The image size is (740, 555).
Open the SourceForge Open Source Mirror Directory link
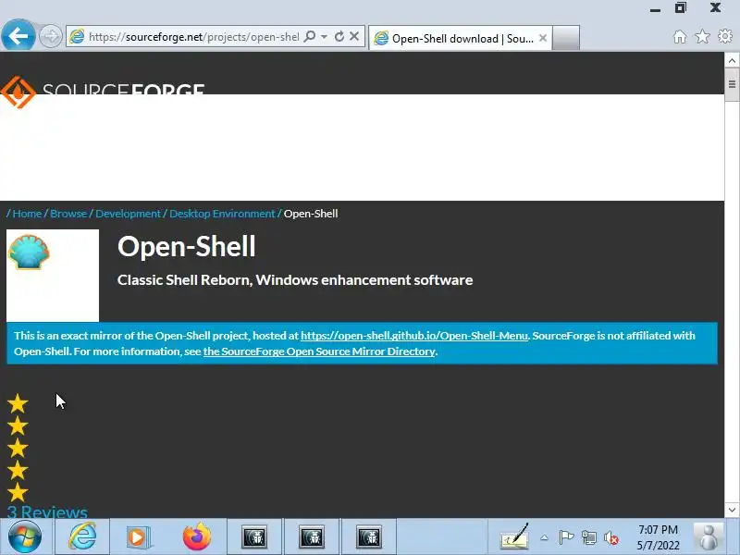[x=319, y=351]
